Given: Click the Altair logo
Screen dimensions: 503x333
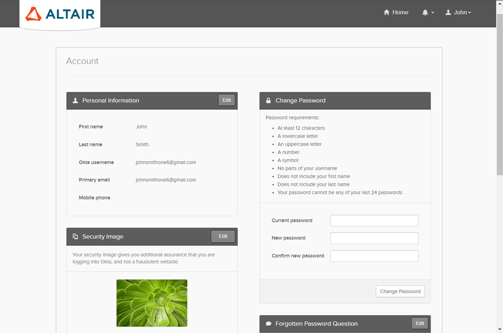Looking at the screenshot, I should 60,14.
